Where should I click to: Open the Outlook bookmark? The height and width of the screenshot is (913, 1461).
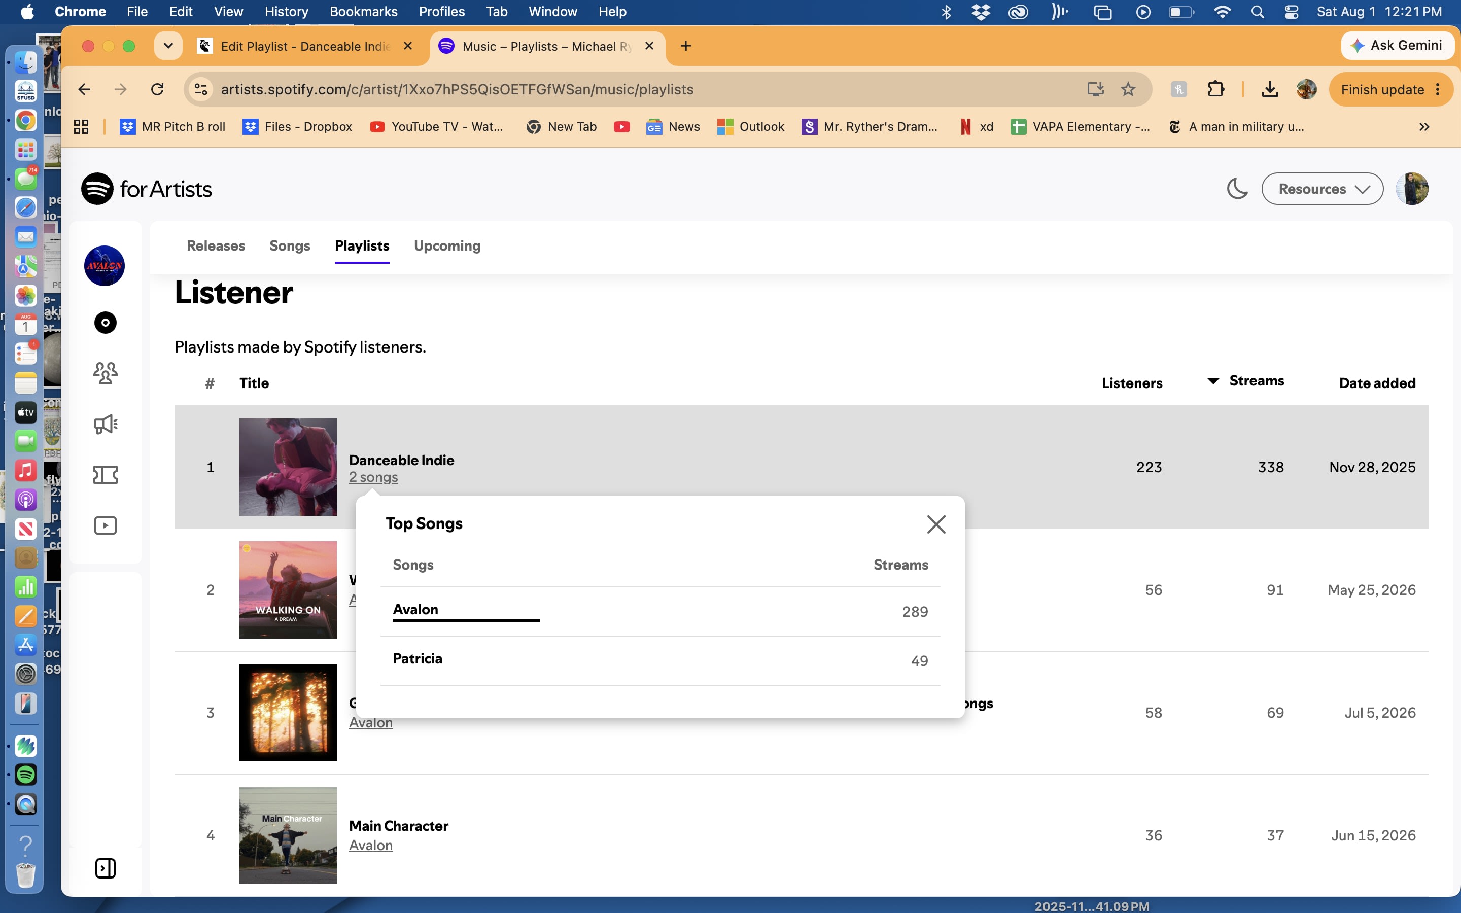[x=750, y=127]
